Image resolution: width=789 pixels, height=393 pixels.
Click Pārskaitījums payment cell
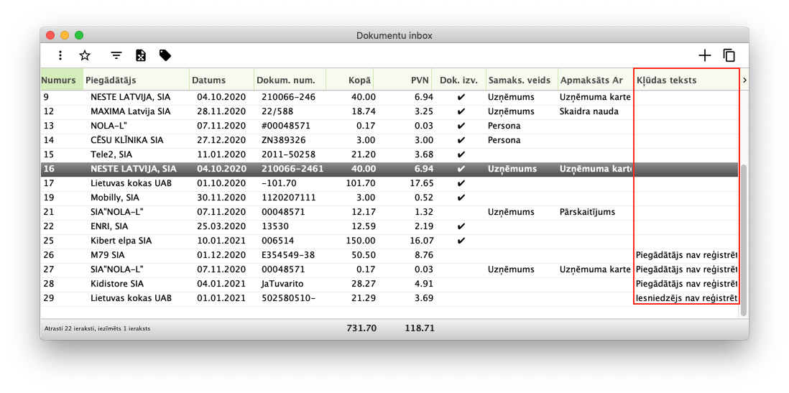(586, 212)
